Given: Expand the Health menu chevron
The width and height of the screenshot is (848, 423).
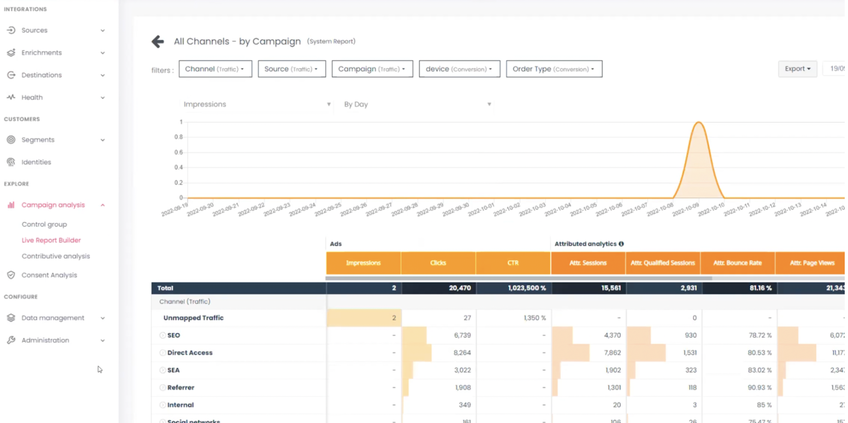Looking at the screenshot, I should pyautogui.click(x=102, y=98).
